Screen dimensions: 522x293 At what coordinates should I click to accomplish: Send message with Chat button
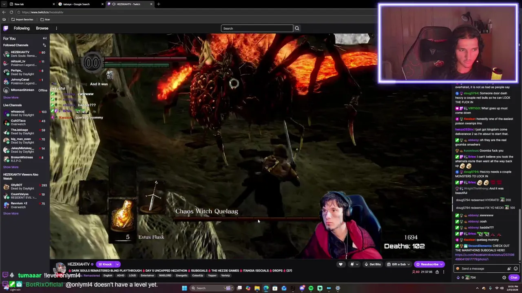pyautogui.click(x=513, y=278)
